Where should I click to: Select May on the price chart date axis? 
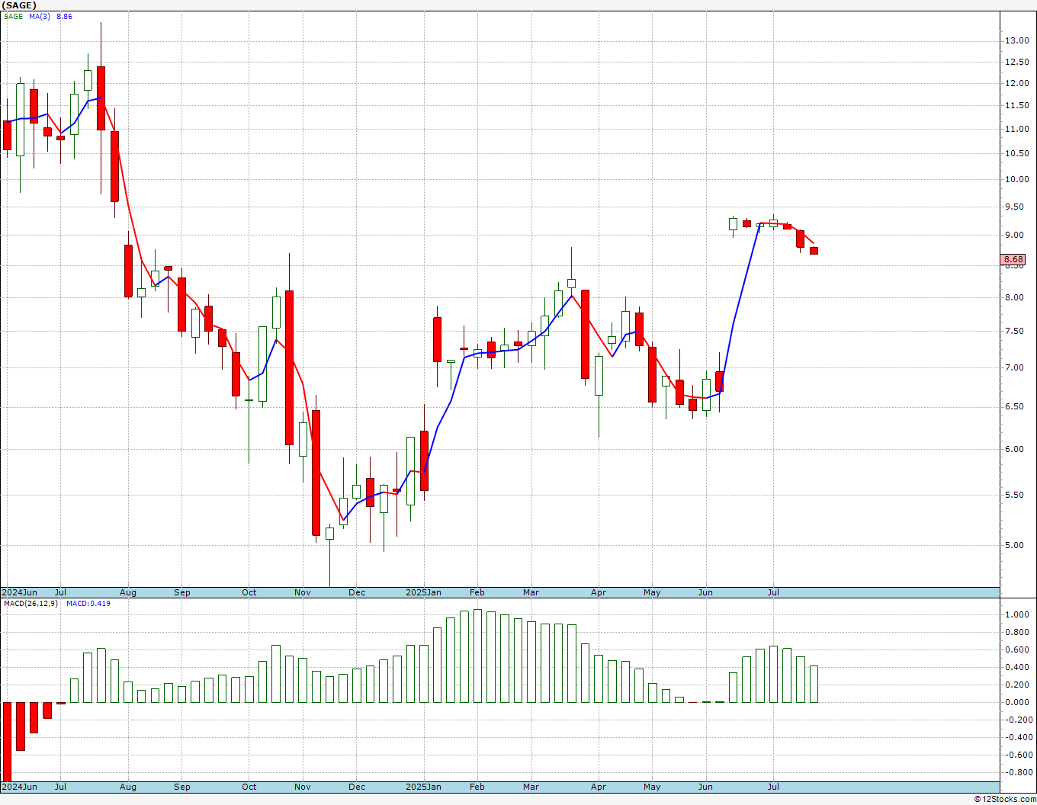coord(652,592)
